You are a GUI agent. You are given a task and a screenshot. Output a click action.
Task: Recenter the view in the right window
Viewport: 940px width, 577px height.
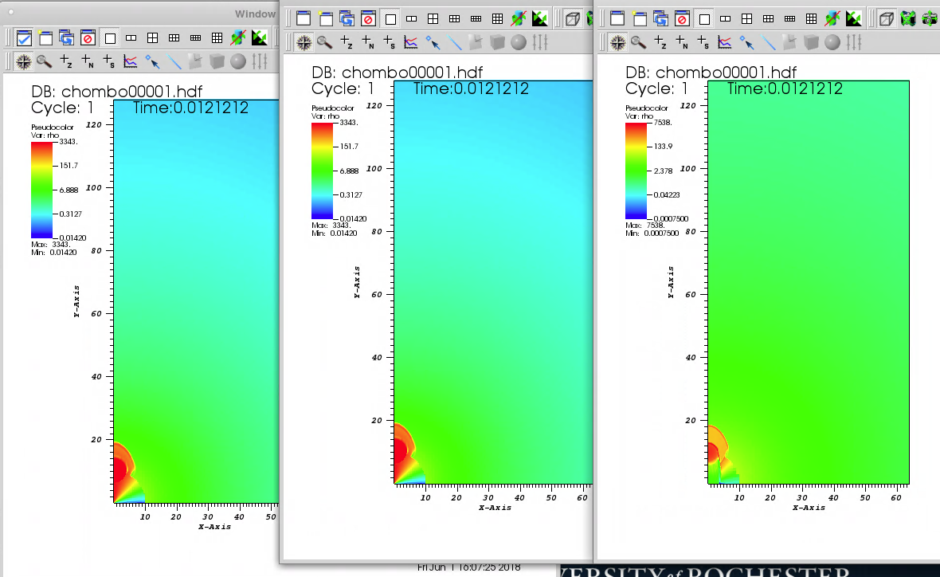(x=930, y=19)
